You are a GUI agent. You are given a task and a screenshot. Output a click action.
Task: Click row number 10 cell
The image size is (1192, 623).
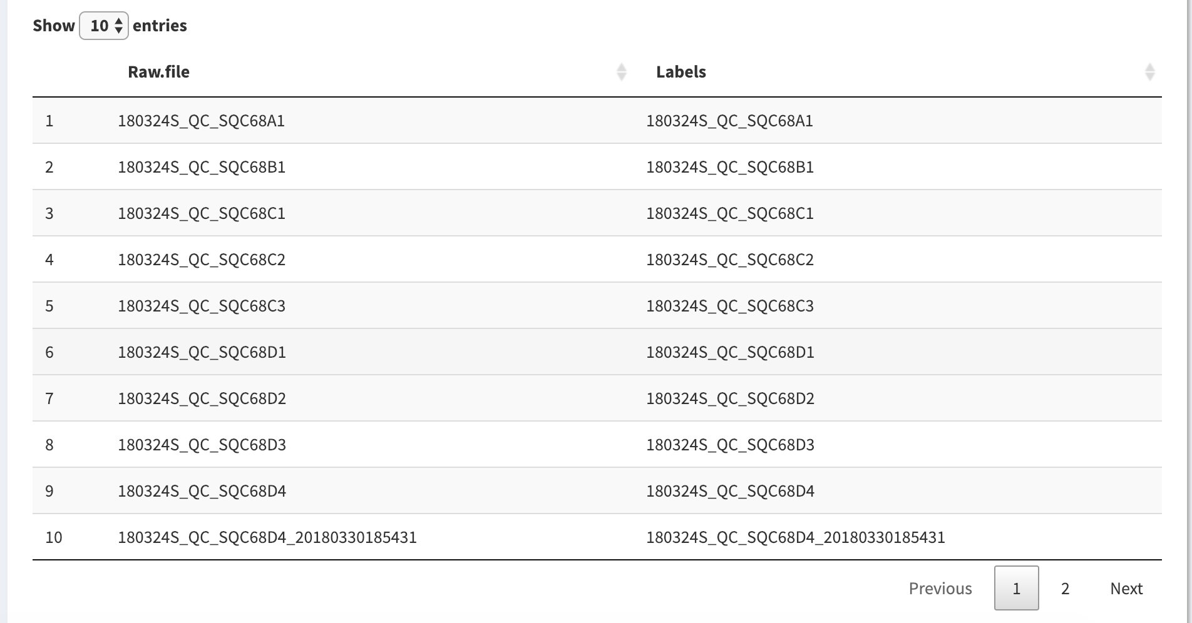click(x=54, y=537)
